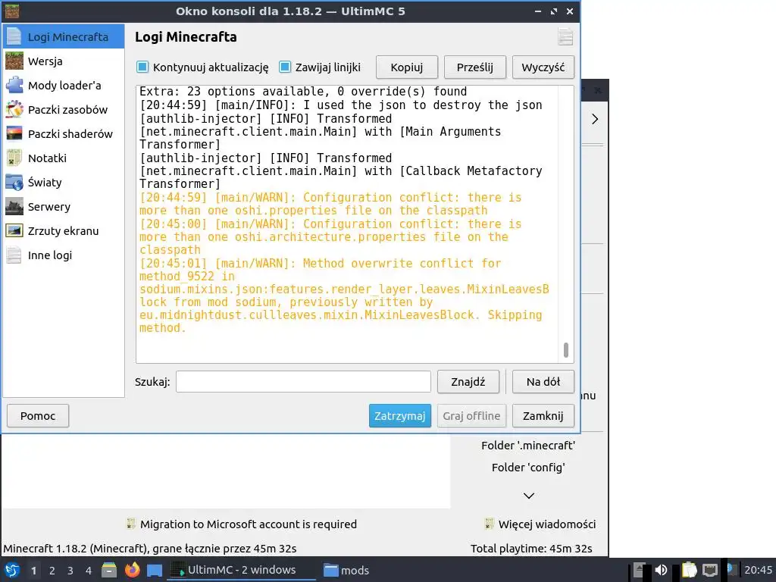Launch the file manager from taskbar
The image size is (776, 582).
pos(109,570)
